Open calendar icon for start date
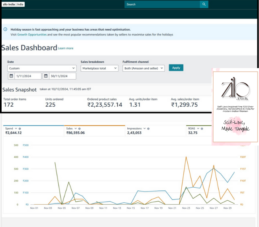Viewport: 259px width, 227px height. 11,76
